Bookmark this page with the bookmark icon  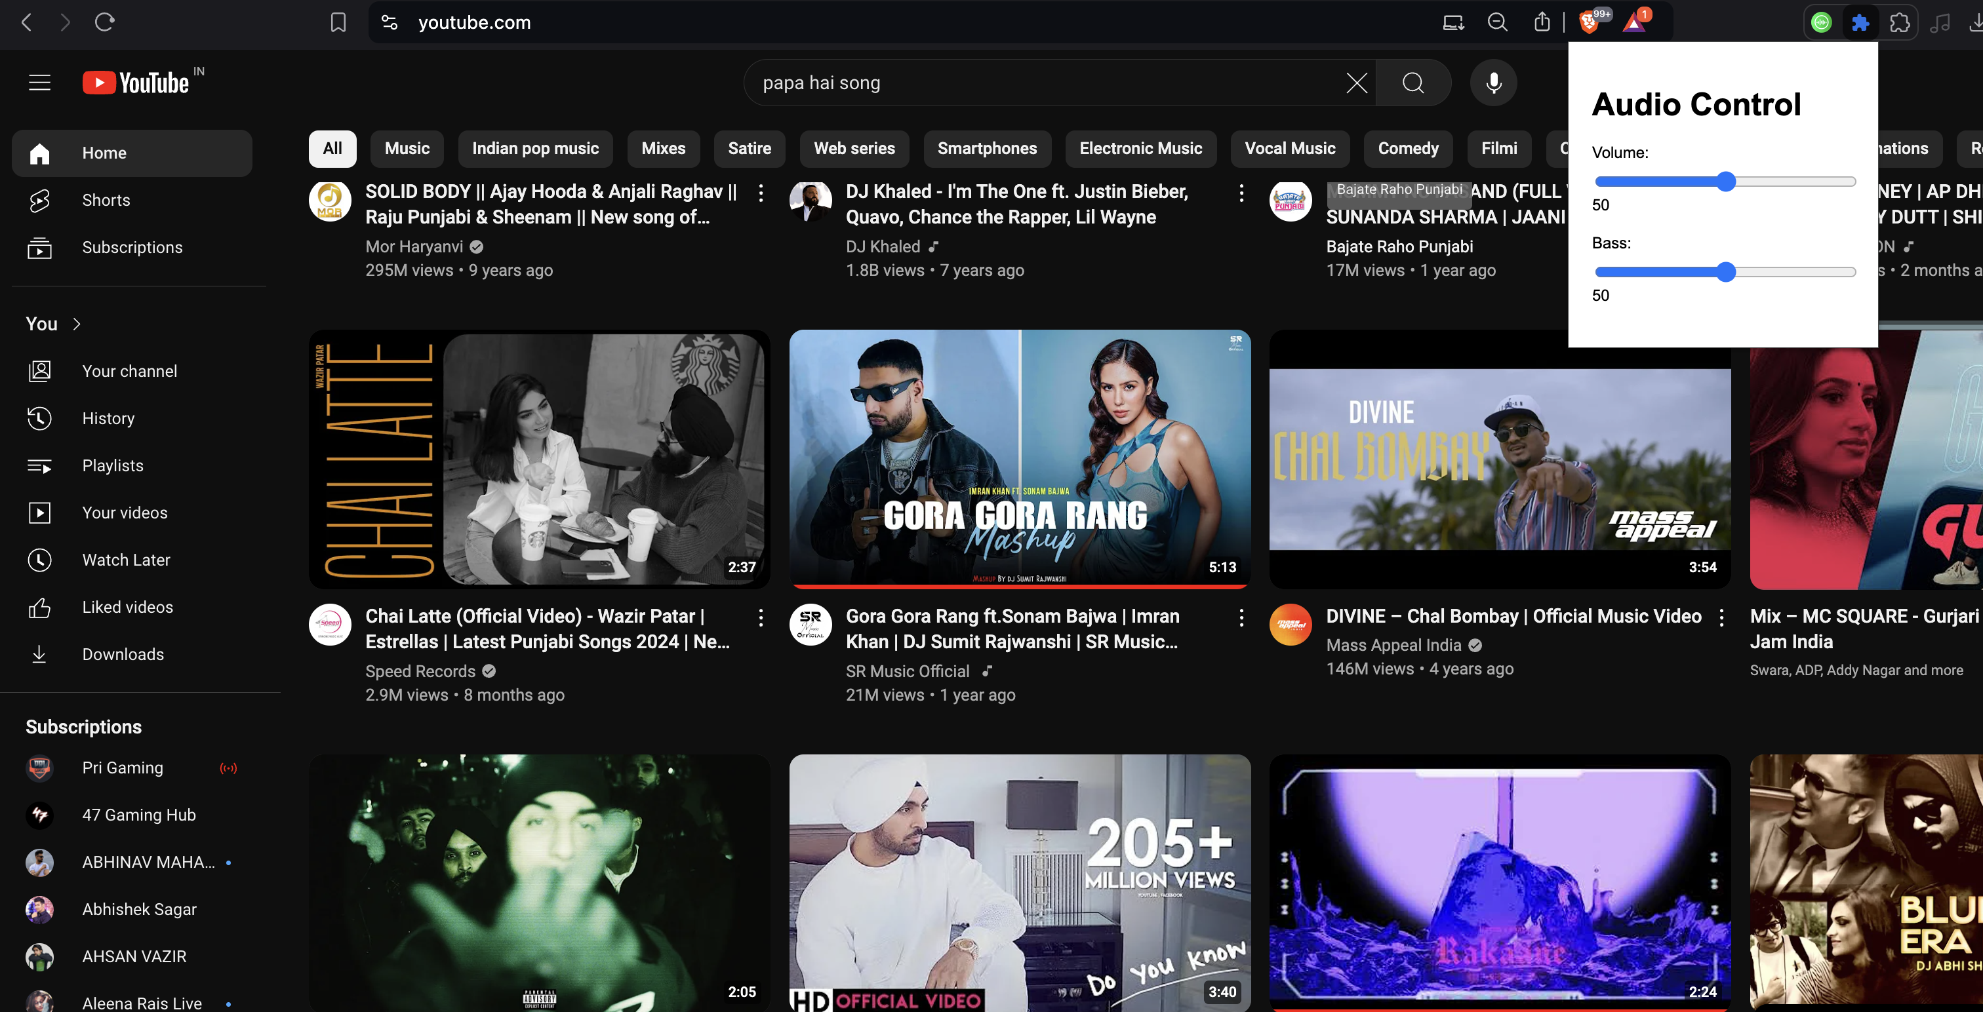click(338, 22)
